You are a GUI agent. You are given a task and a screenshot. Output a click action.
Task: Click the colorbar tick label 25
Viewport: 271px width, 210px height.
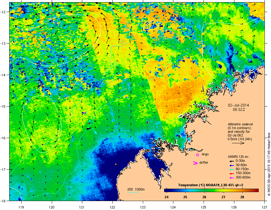(185, 197)
